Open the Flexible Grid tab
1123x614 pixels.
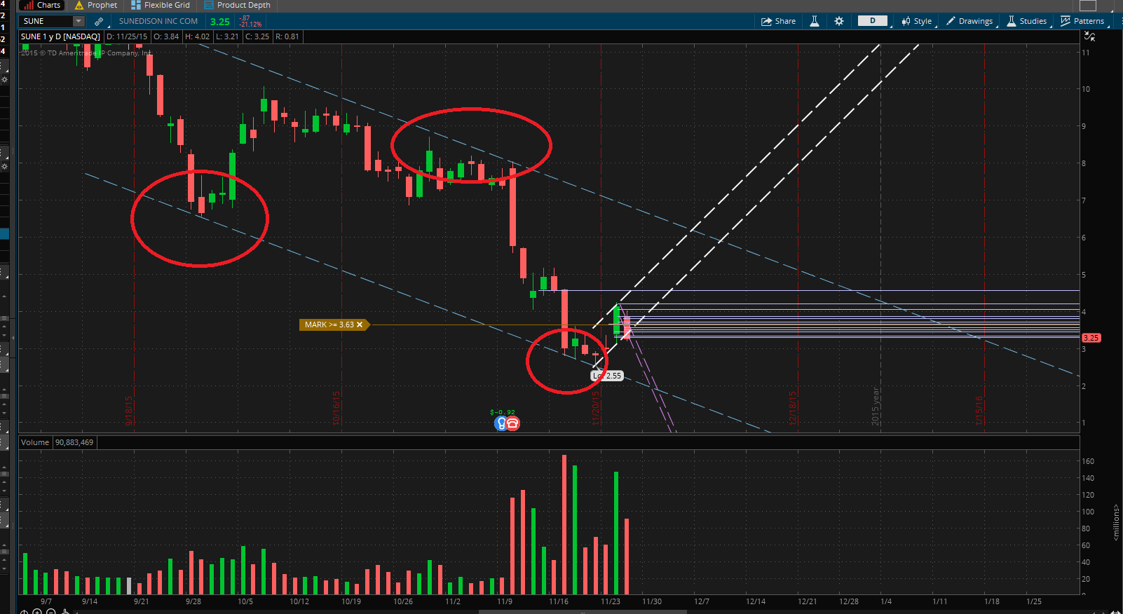(x=161, y=5)
